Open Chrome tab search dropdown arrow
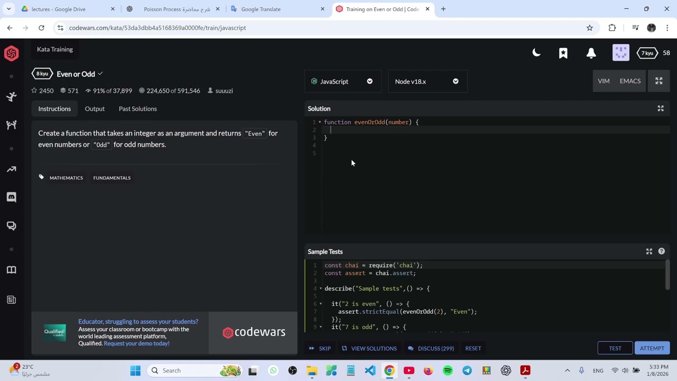The image size is (677, 381). [x=8, y=9]
